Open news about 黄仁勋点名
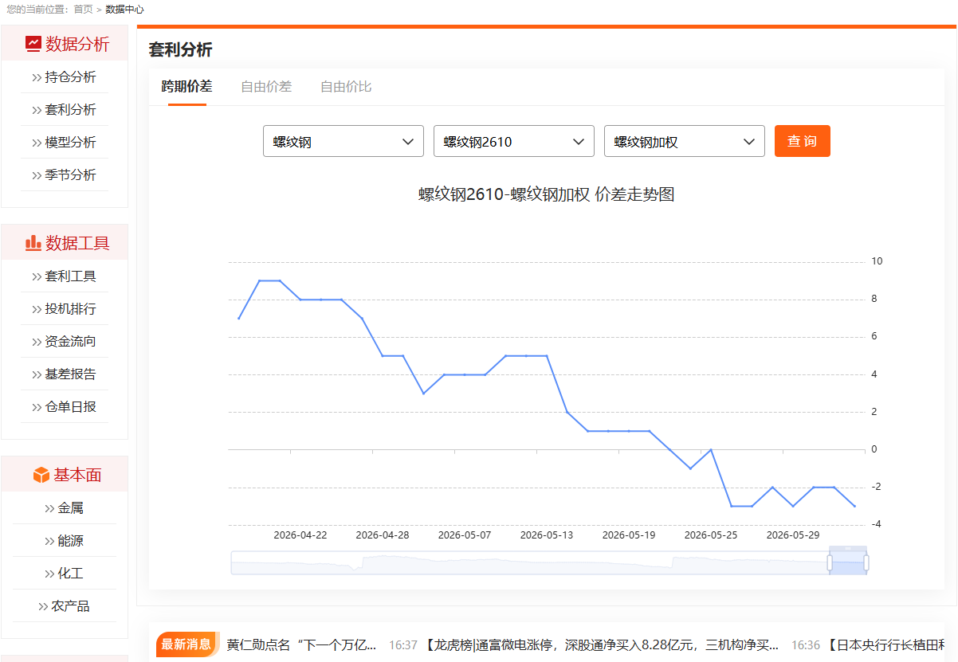958x662 pixels. pos(301,644)
